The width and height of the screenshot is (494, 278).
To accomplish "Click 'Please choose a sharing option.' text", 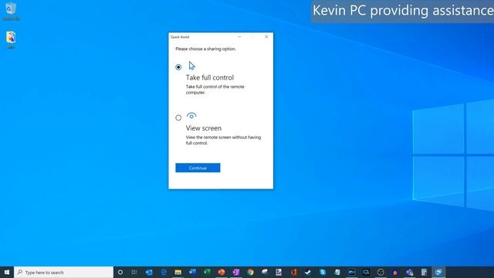I will (x=205, y=49).
